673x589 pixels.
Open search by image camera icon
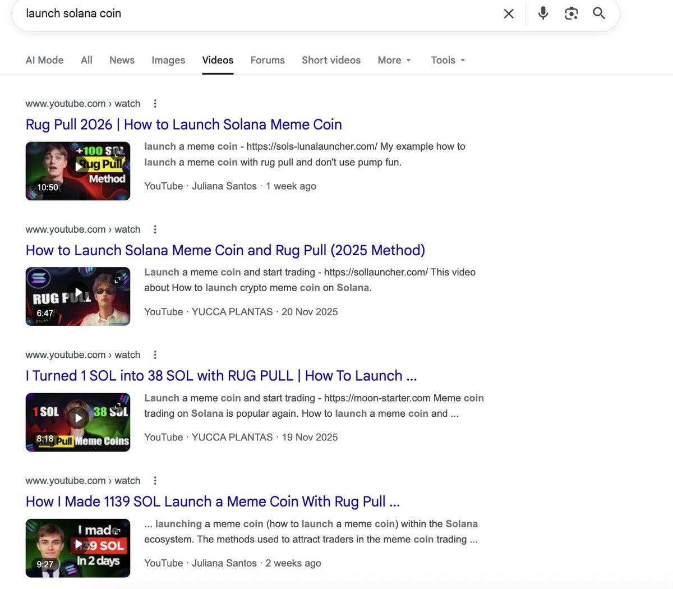(571, 13)
